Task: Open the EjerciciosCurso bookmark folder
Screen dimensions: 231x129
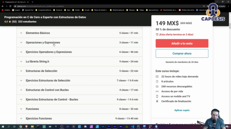Action: tap(152, 10)
